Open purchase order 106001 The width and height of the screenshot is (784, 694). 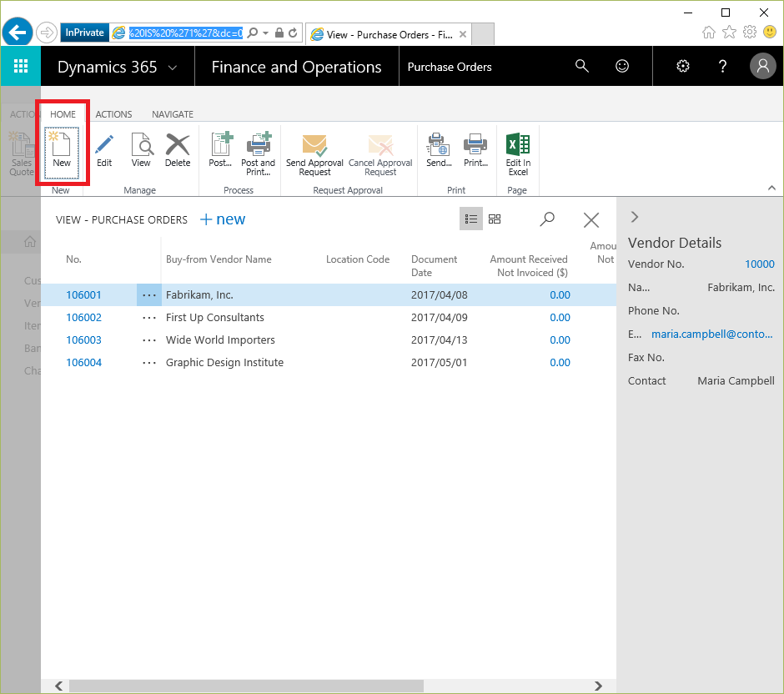[83, 295]
